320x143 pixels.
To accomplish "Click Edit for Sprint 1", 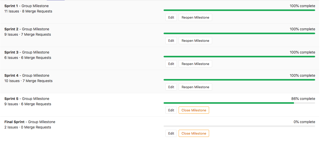I will click(x=171, y=18).
